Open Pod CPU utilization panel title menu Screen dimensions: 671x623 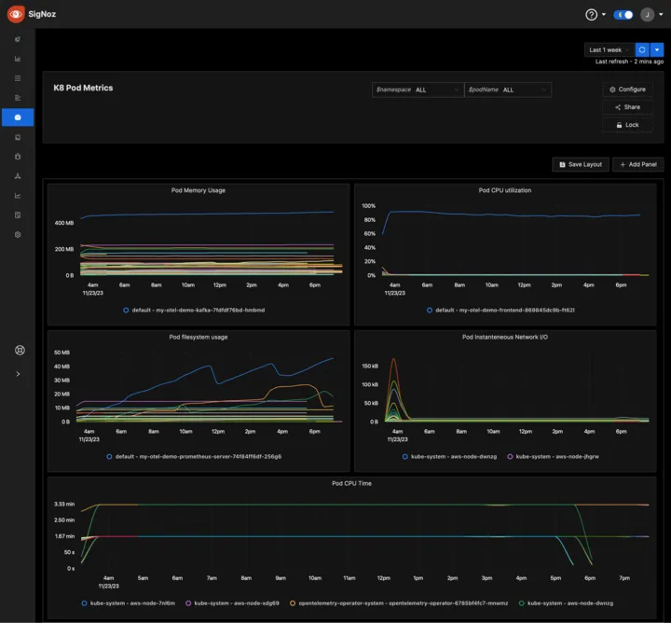click(x=505, y=190)
